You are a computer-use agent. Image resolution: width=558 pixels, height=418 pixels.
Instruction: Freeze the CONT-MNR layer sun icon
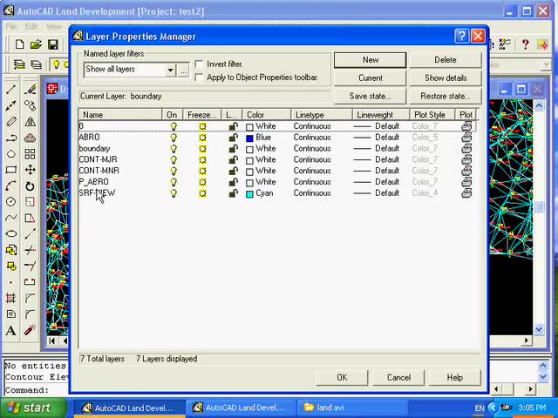[x=202, y=171]
